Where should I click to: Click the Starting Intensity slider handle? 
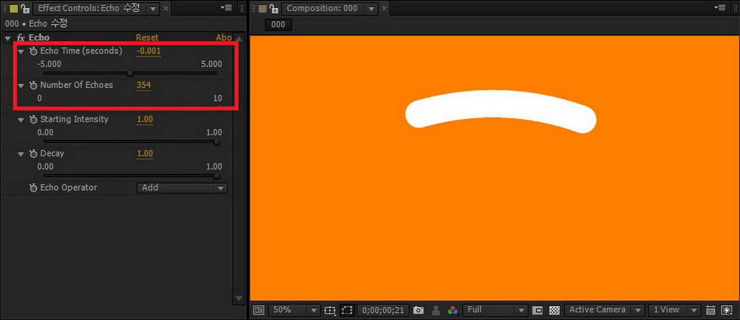tap(217, 142)
